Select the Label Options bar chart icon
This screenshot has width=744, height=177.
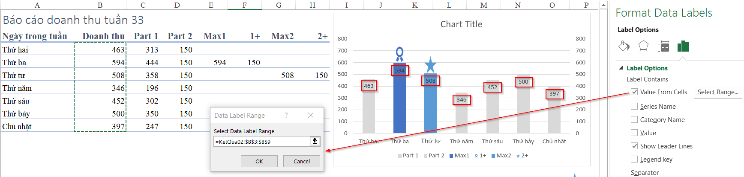[683, 46]
